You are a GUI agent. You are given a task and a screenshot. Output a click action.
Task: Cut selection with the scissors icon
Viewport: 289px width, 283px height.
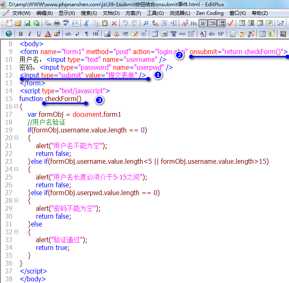[x=86, y=23]
